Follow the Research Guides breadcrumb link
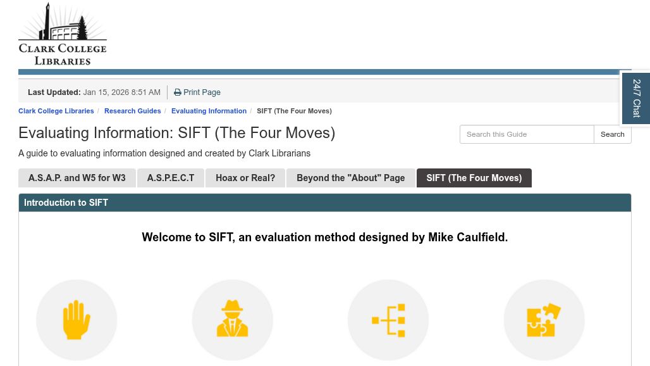 pyautogui.click(x=133, y=111)
